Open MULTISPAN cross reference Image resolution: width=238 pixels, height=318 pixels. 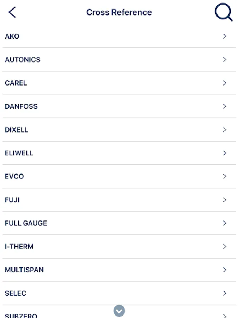[24, 270]
